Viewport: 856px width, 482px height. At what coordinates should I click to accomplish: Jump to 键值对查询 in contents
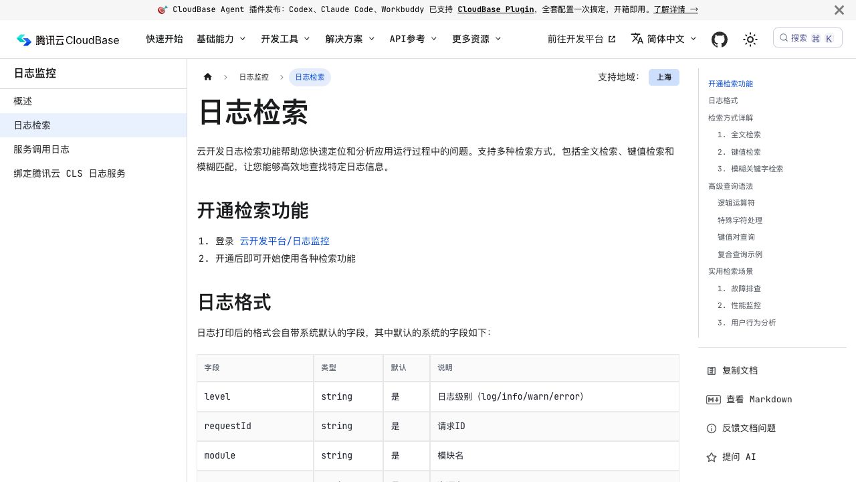pos(736,237)
